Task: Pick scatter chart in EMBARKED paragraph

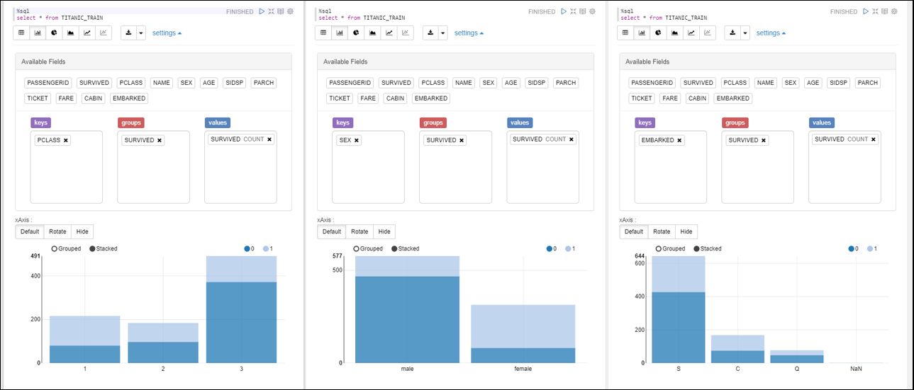Action: (707, 33)
